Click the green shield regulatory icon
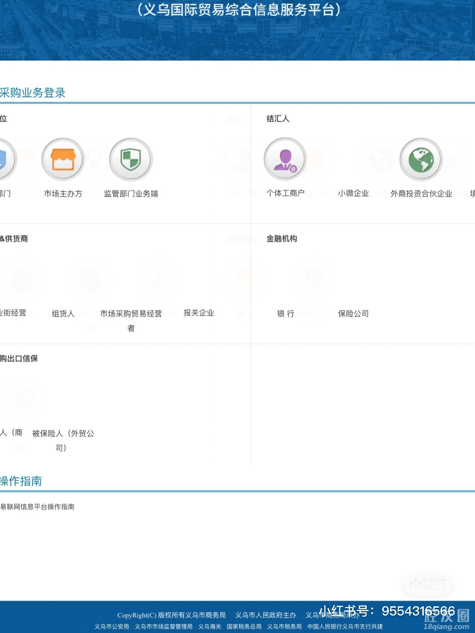Image resolution: width=475 pixels, height=633 pixels. pos(131,160)
